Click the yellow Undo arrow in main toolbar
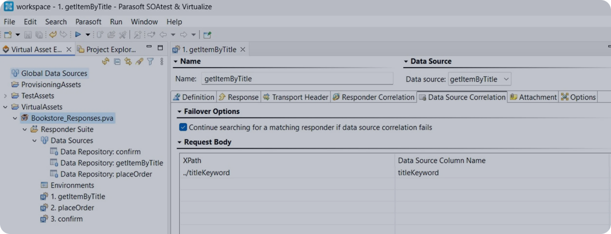The width and height of the screenshot is (611, 234). pyautogui.click(x=52, y=35)
